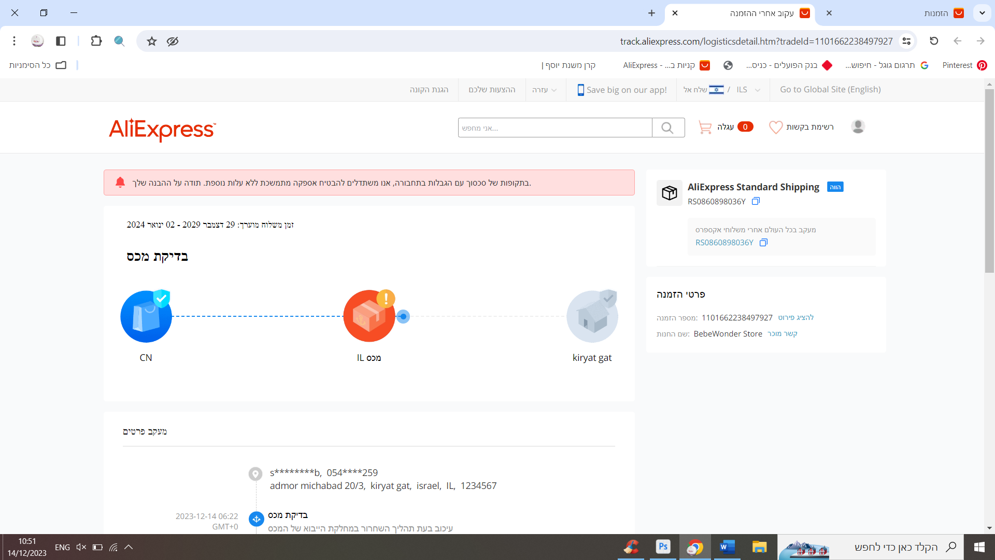Click the IL customs package icon
The width and height of the screenshot is (995, 560).
coord(369,316)
